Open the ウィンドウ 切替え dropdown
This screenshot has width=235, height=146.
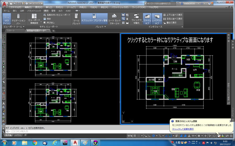coord(136,19)
